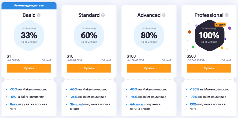
Task: Click the orange PRO badge
Action: click(220, 24)
